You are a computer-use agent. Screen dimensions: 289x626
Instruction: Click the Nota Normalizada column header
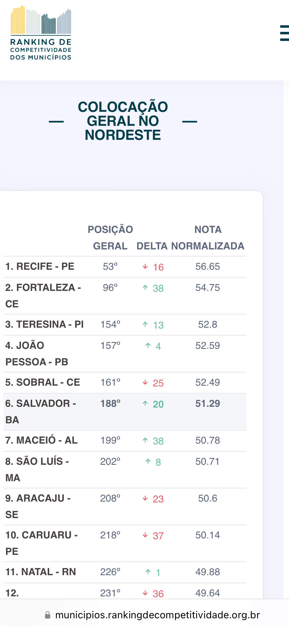tap(208, 238)
